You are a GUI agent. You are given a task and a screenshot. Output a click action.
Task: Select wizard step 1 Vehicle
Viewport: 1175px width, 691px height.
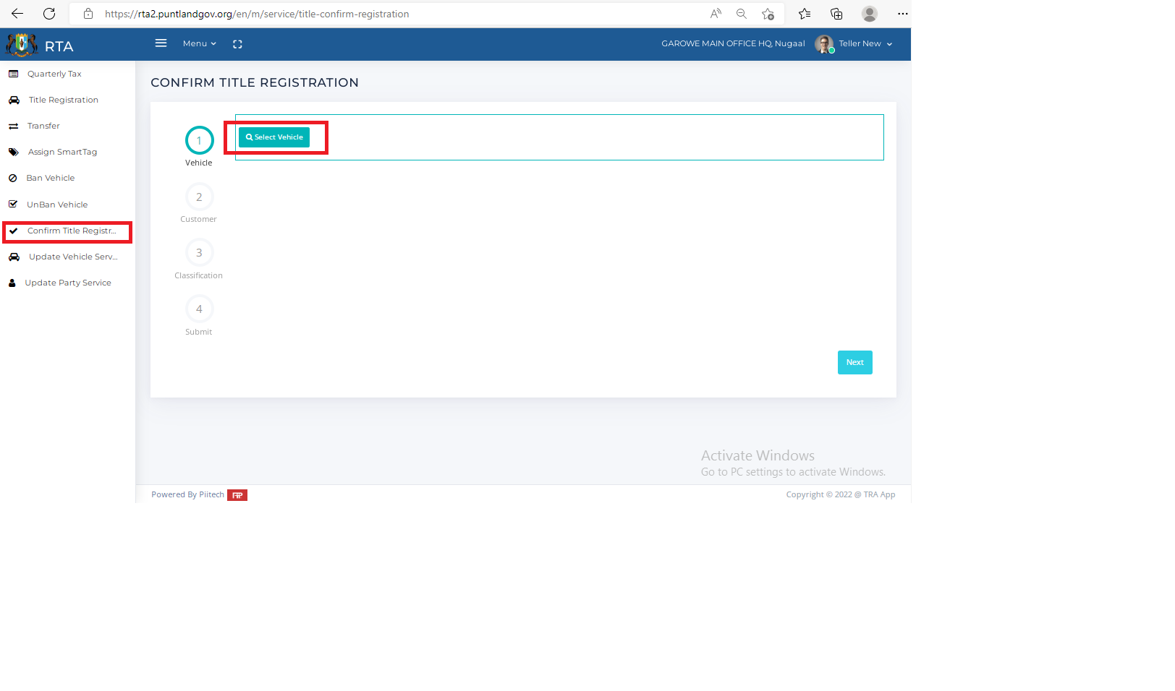coord(199,140)
